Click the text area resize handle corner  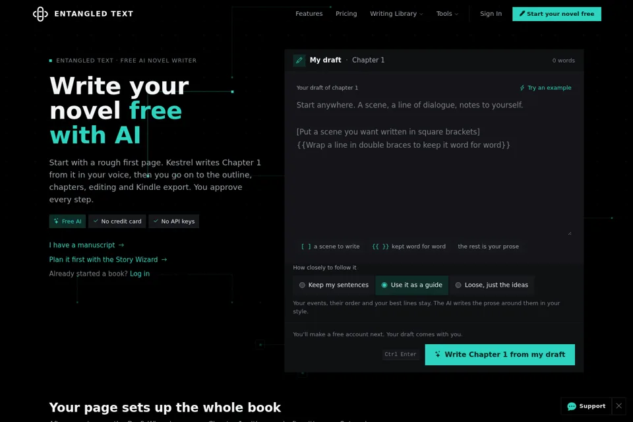[x=570, y=233]
